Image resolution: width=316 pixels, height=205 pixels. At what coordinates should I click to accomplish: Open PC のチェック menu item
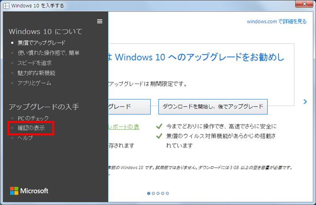point(33,118)
